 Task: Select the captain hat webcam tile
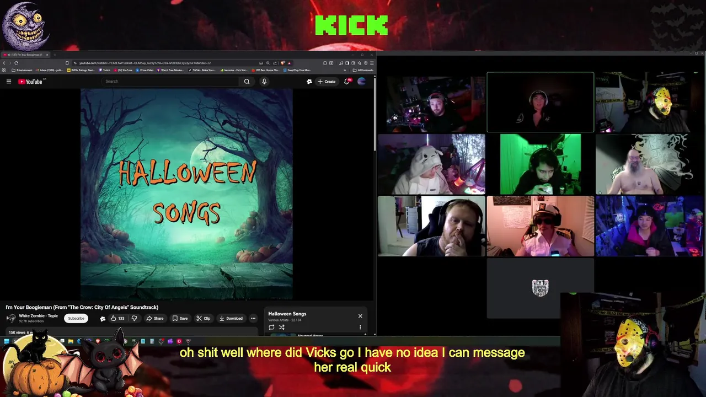point(540,226)
